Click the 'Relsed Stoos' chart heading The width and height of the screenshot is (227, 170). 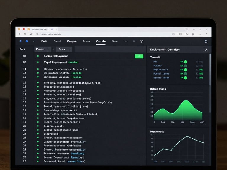pos(158,89)
